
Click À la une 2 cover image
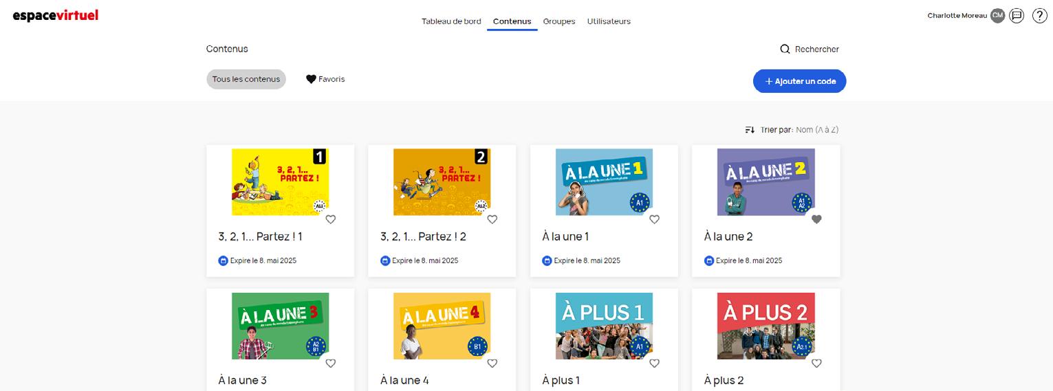pyautogui.click(x=766, y=182)
